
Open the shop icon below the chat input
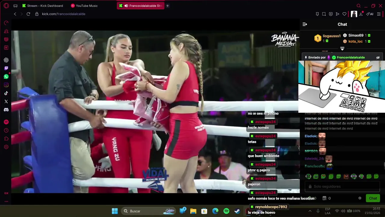click(x=324, y=198)
